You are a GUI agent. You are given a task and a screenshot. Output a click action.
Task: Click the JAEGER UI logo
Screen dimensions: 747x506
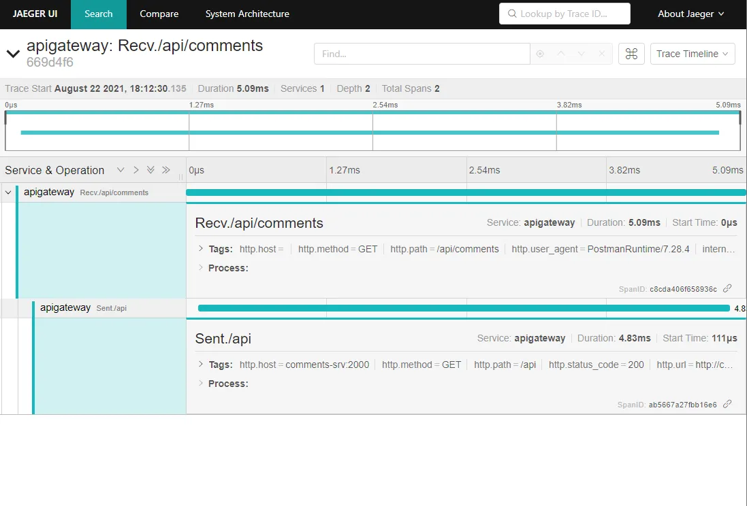click(x=35, y=14)
